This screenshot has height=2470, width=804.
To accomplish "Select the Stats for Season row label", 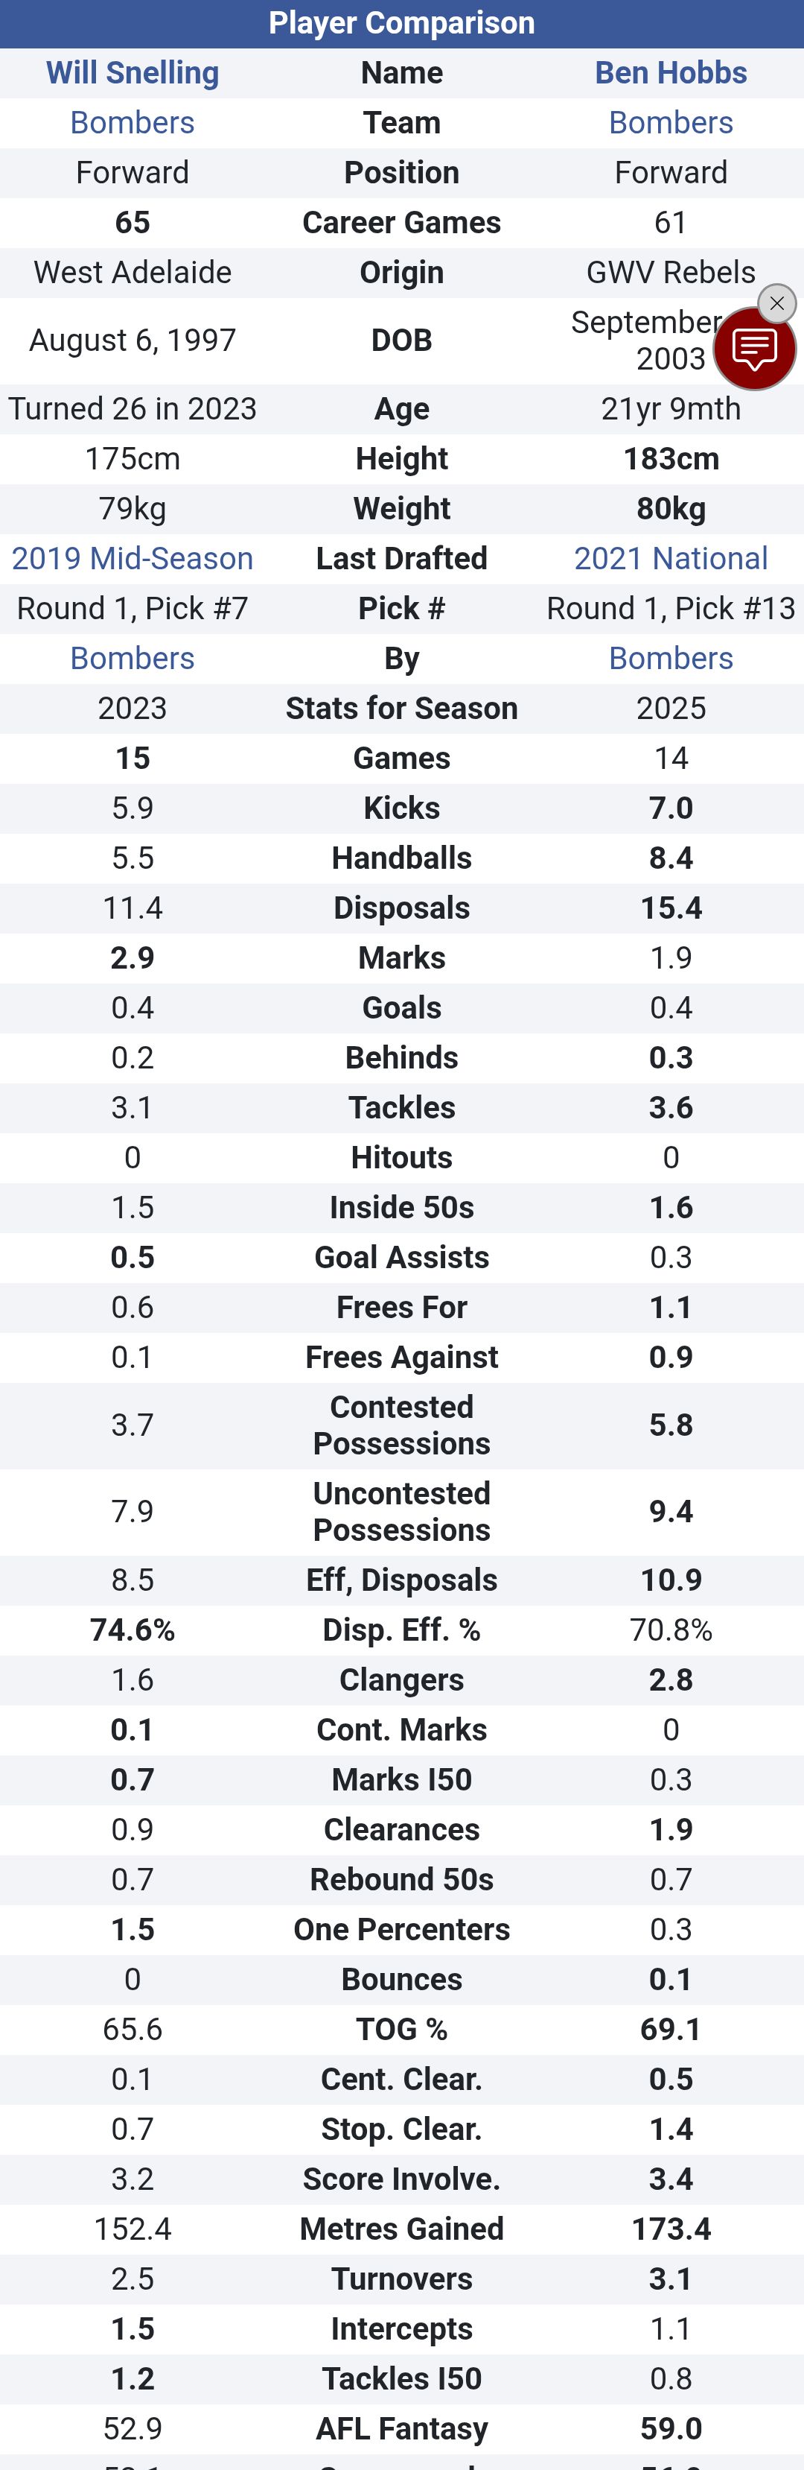I will click(x=401, y=708).
